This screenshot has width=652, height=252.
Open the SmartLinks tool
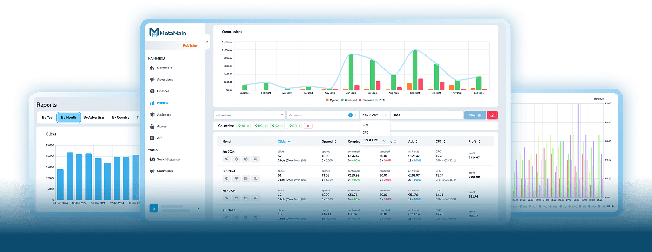[164, 171]
